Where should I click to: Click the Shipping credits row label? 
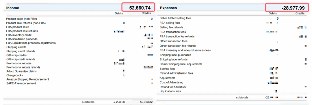[16, 47]
